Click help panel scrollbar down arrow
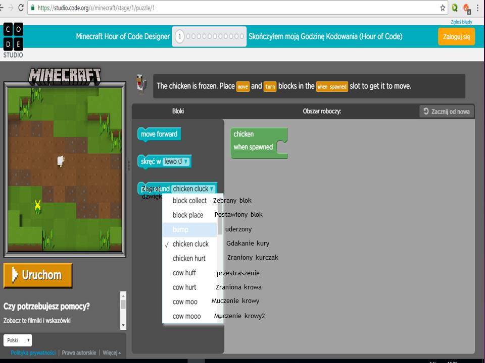The height and width of the screenshot is (363, 485). point(123,325)
